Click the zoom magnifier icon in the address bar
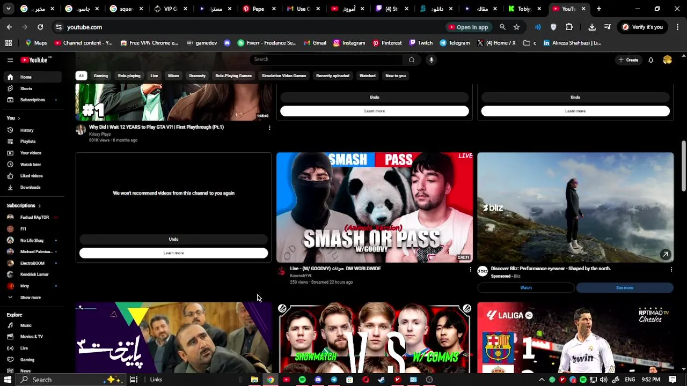The width and height of the screenshot is (687, 386). click(502, 27)
